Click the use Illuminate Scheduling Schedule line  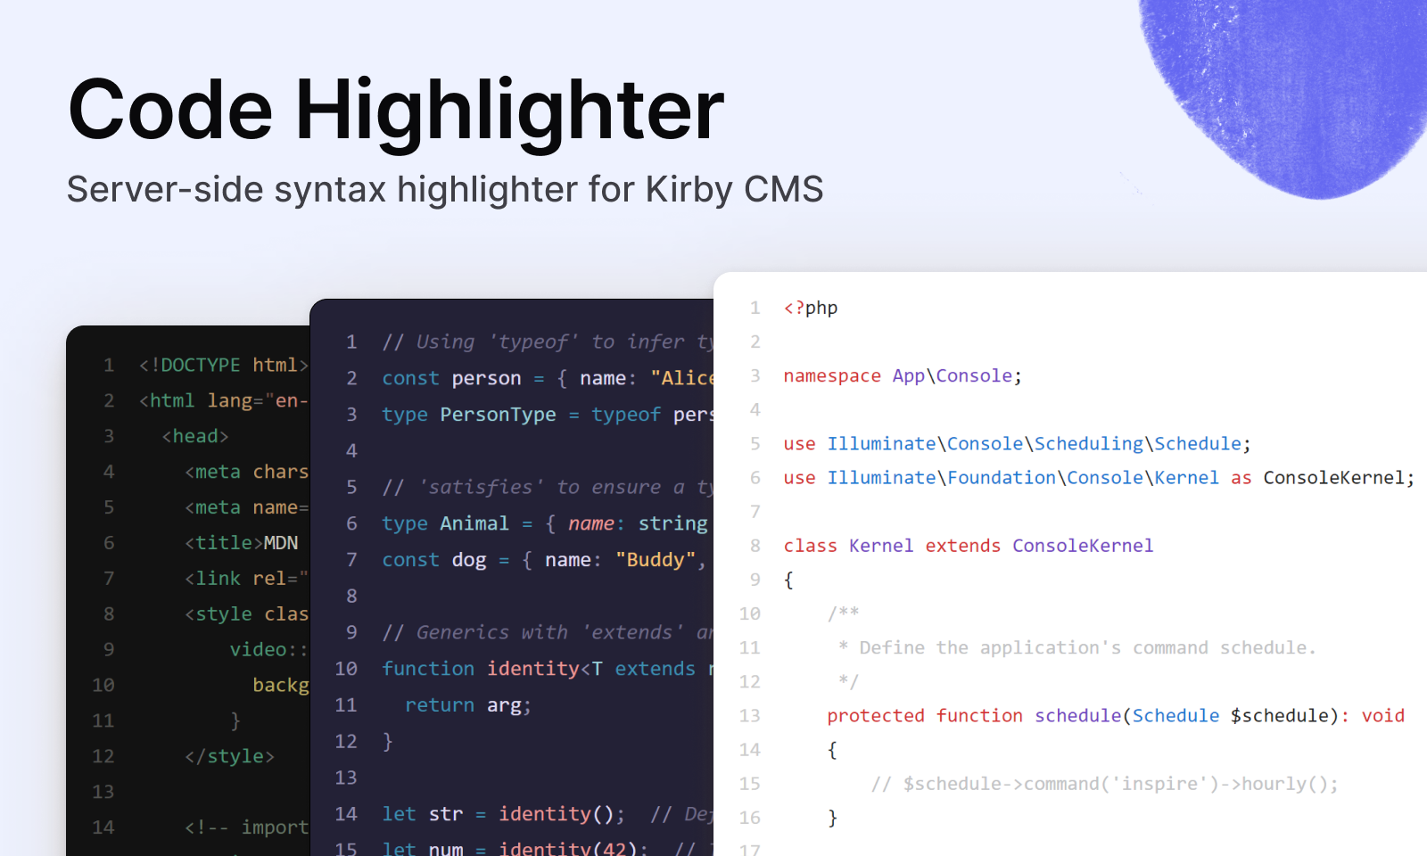pyautogui.click(x=1015, y=443)
